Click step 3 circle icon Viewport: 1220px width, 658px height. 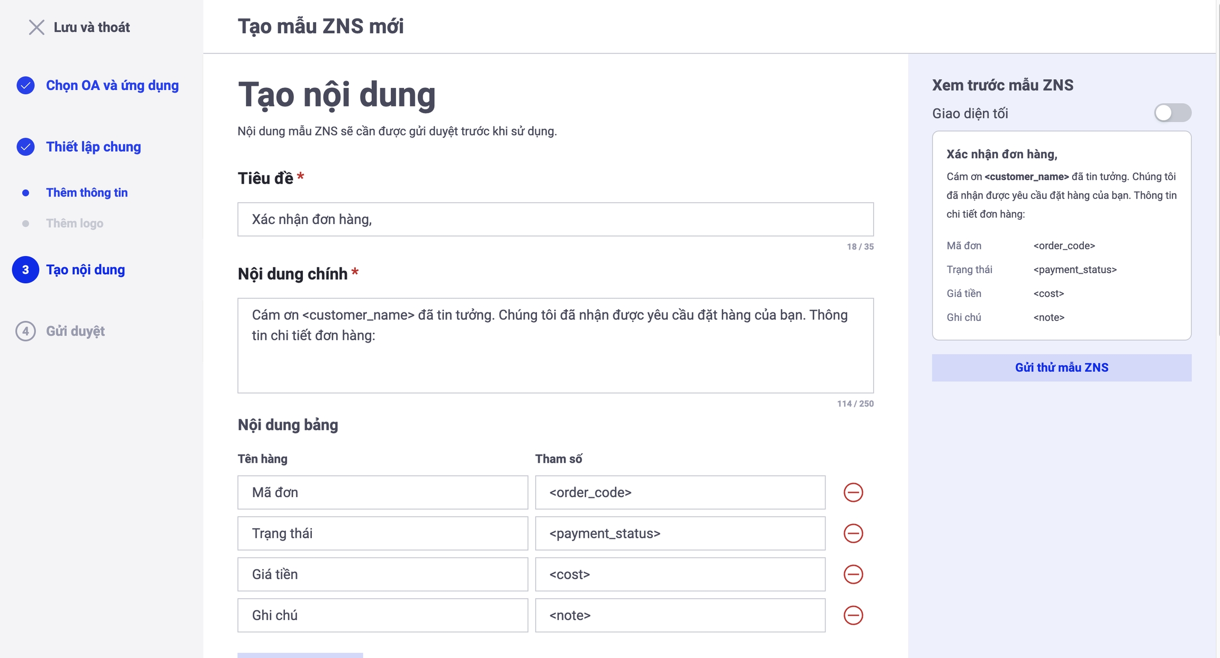coord(25,270)
